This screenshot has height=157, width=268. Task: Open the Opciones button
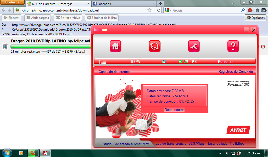[x=256, y=18]
